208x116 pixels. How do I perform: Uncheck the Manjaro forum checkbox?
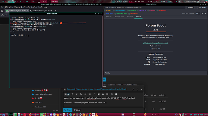coord(128,10)
